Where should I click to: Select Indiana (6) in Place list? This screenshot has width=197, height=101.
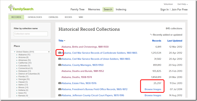coord(23,90)
